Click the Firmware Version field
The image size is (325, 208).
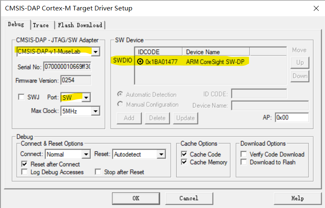coord(76,80)
